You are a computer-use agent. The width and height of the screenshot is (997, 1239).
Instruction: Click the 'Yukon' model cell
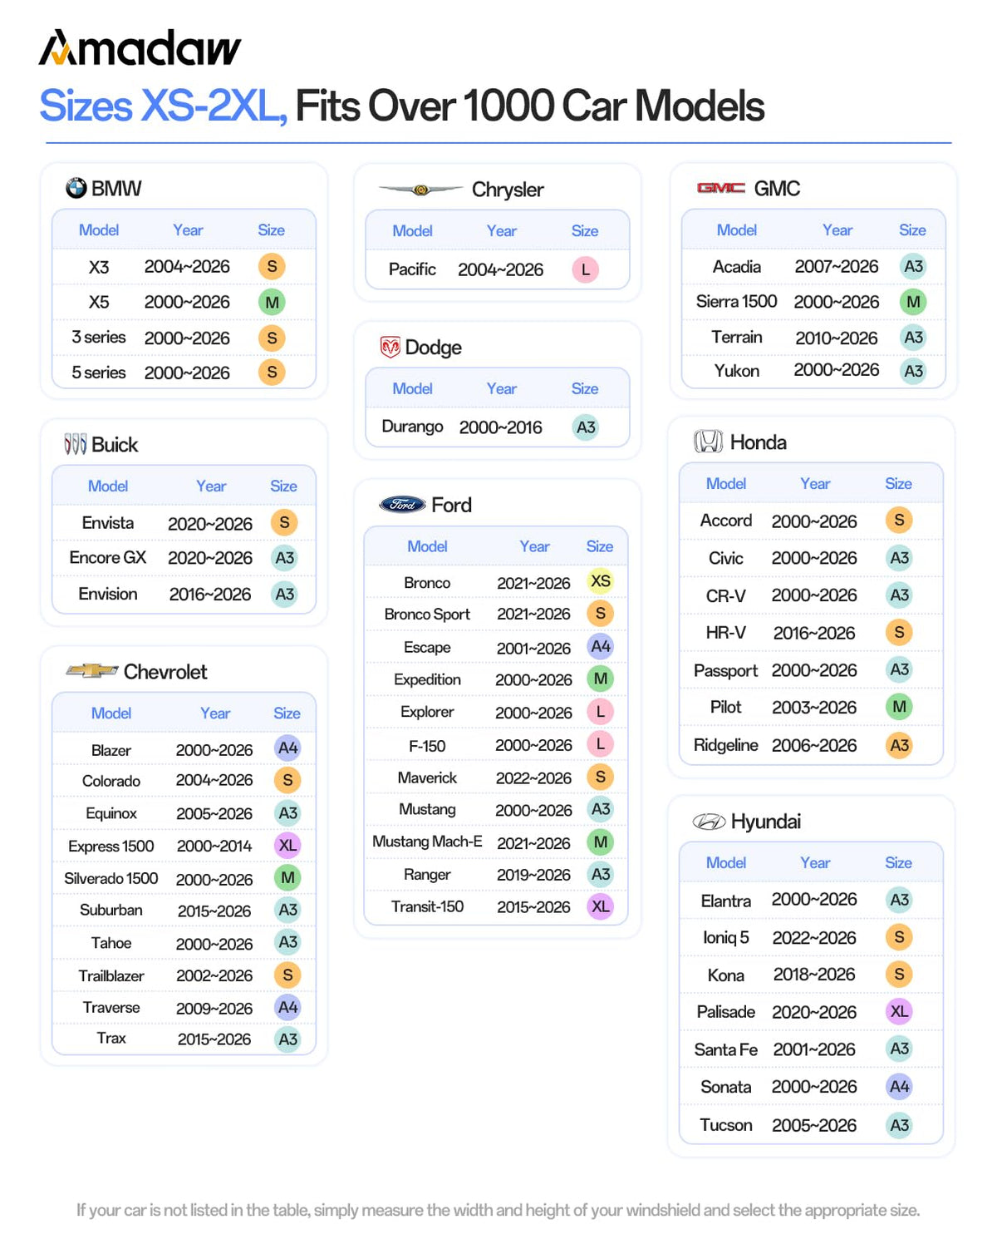coord(737,371)
